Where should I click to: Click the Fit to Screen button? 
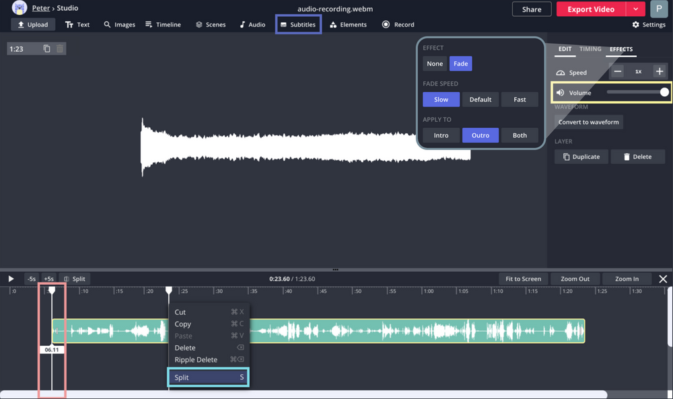click(523, 278)
